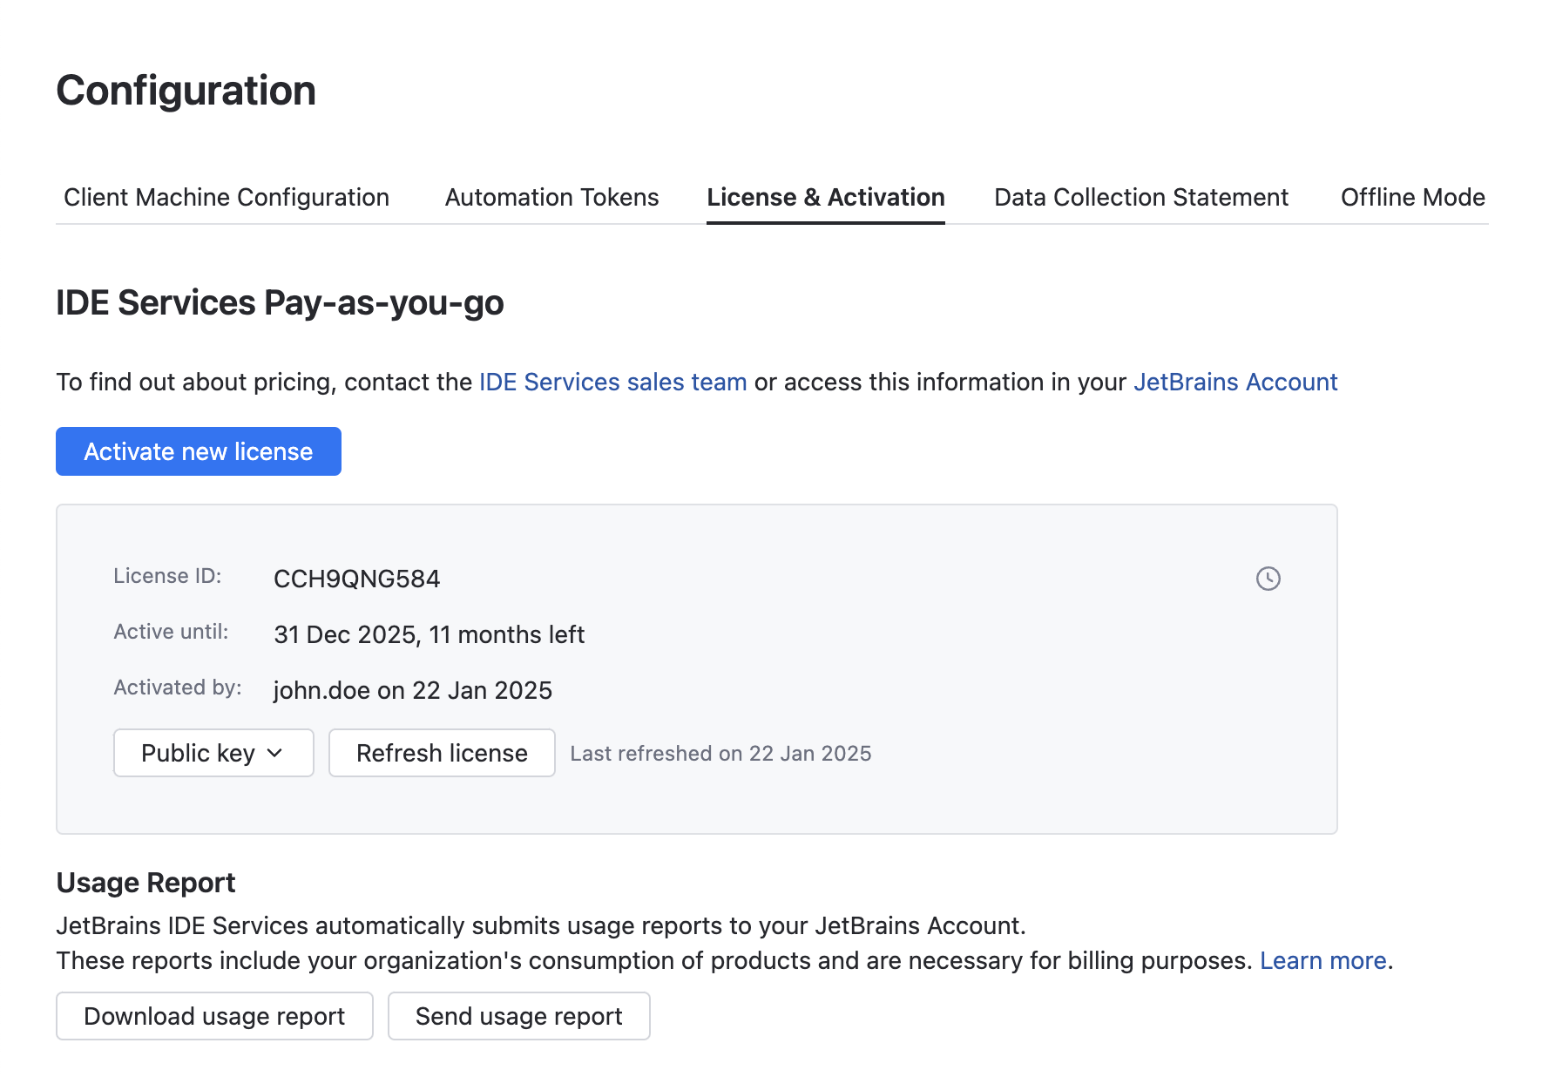Activate a new license
The width and height of the screenshot is (1549, 1077).
[x=198, y=451]
